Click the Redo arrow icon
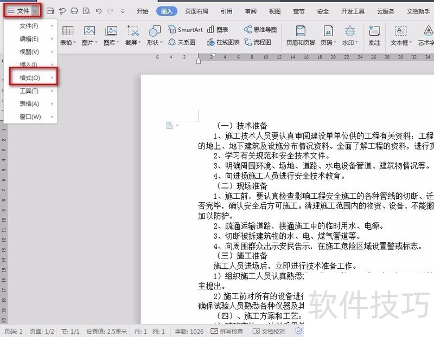 110,11
